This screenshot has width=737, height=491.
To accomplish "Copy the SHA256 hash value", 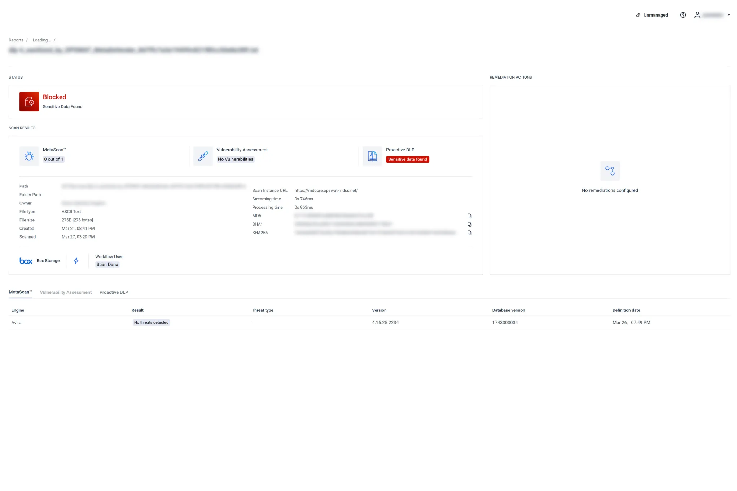I will point(469,233).
